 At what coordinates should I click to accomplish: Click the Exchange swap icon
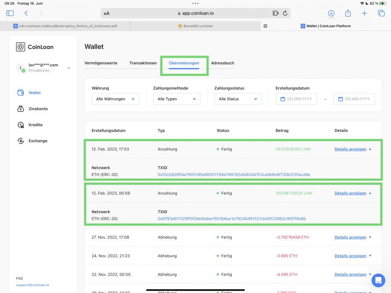coord(21,141)
